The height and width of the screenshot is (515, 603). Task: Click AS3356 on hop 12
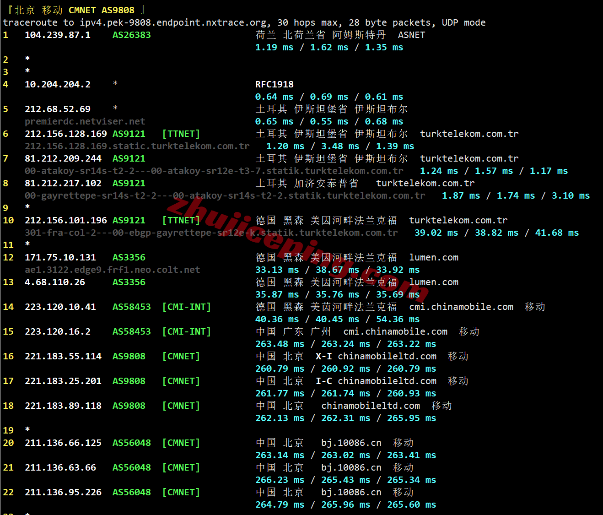129,257
